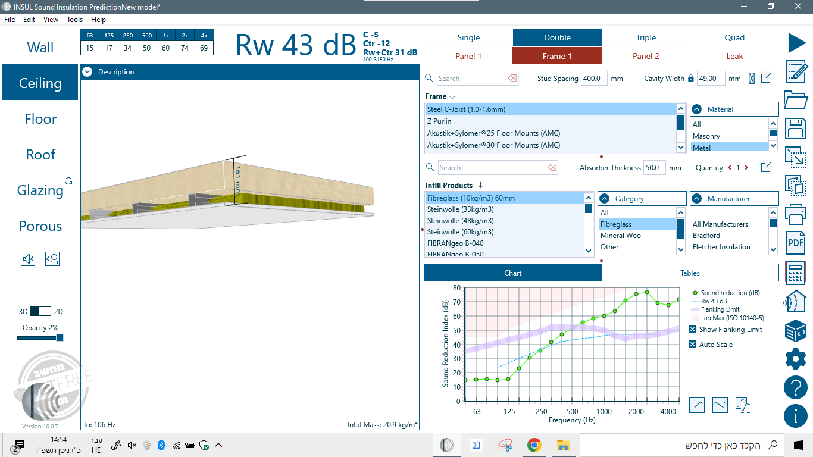Image resolution: width=813 pixels, height=457 pixels.
Task: Click the speaker sound icon under Porous
Action: (x=28, y=259)
